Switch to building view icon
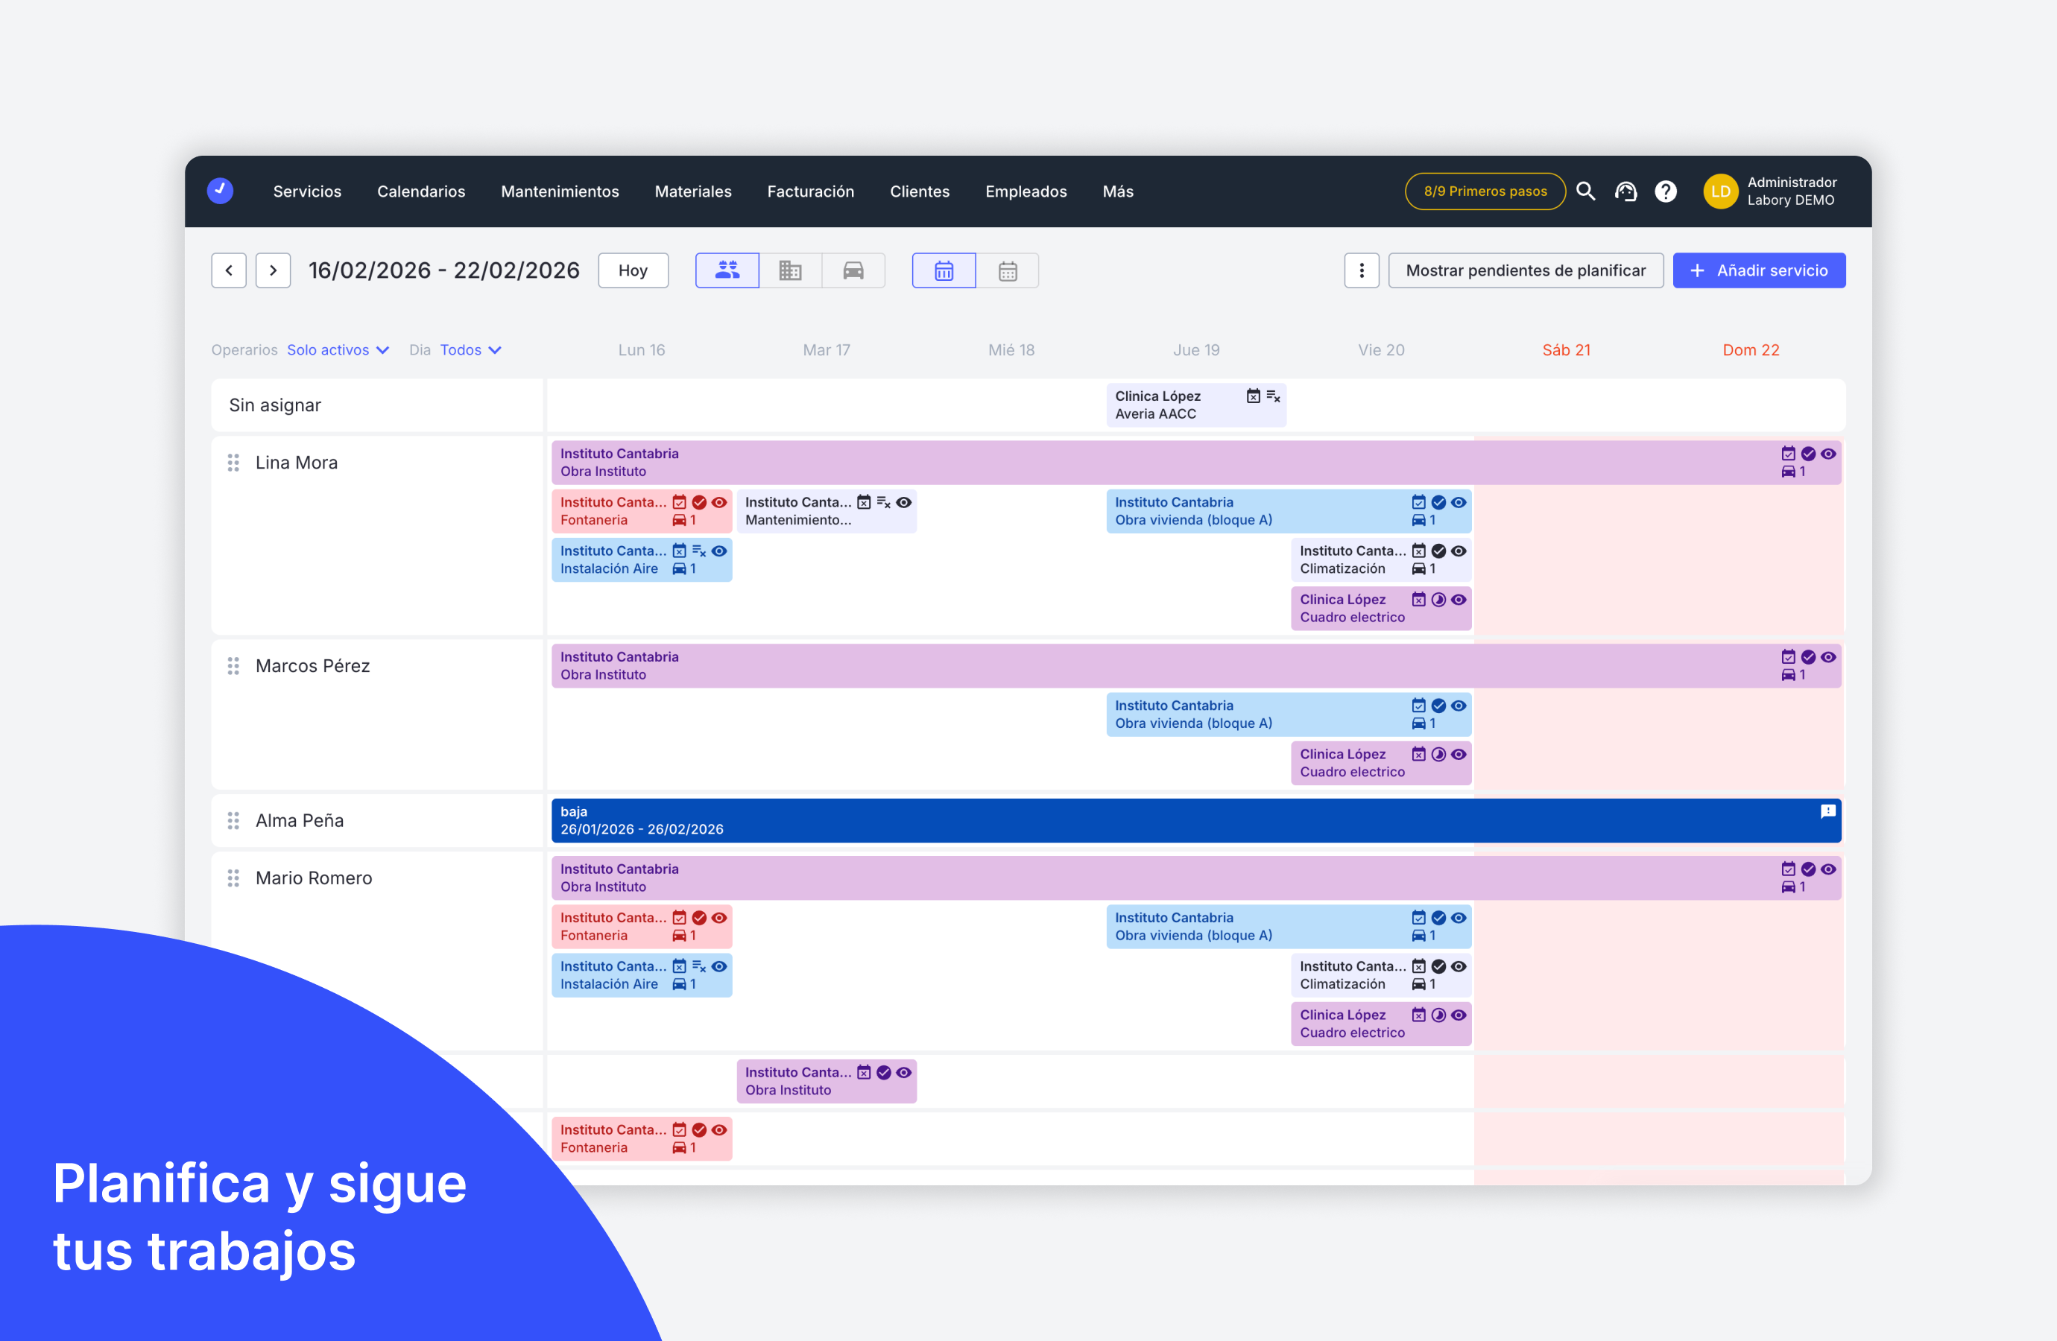Viewport: 2057px width, 1341px height. click(x=790, y=270)
